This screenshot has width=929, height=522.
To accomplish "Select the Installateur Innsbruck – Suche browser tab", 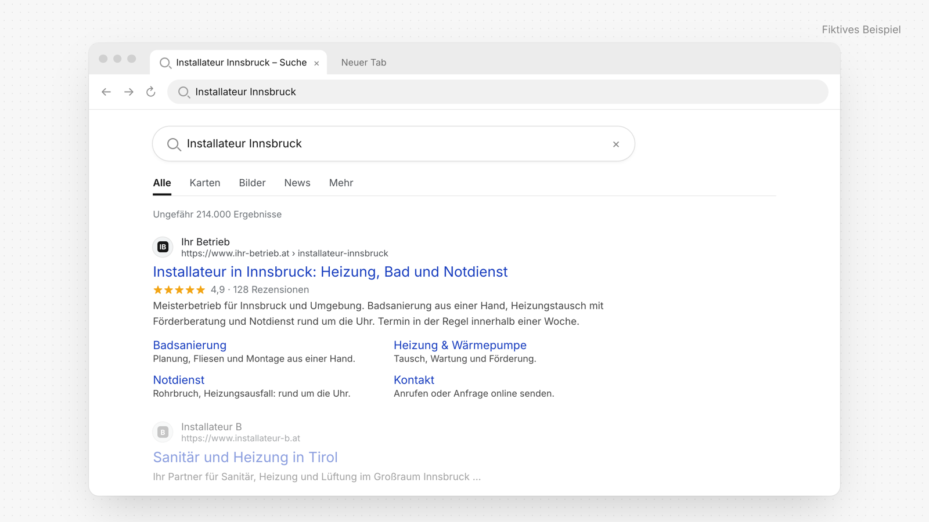I will click(239, 62).
